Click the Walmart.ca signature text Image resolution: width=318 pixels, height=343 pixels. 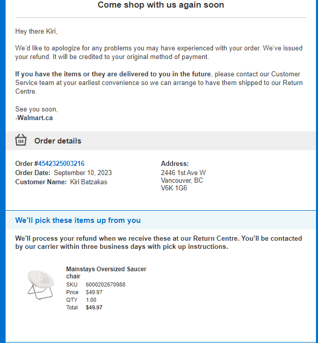[34, 118]
